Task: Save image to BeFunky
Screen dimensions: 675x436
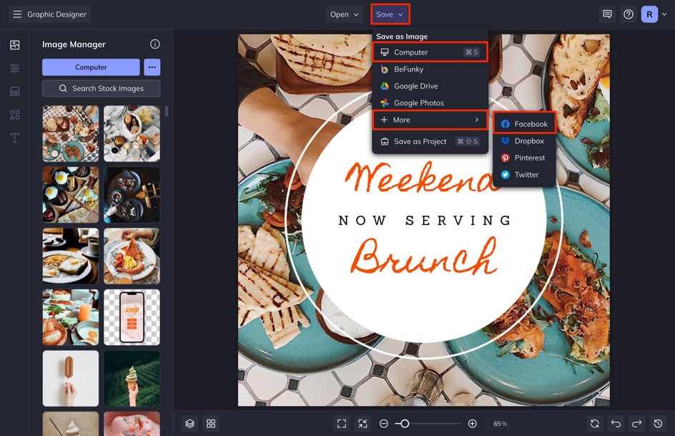Action: 430,69
